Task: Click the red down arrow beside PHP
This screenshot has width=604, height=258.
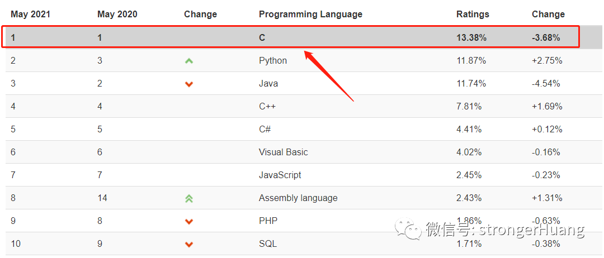Action: click(189, 221)
